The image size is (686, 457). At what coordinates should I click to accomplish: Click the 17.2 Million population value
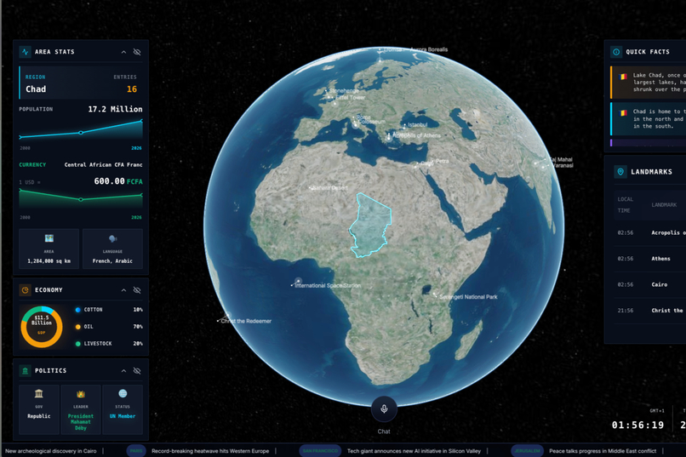click(x=115, y=109)
